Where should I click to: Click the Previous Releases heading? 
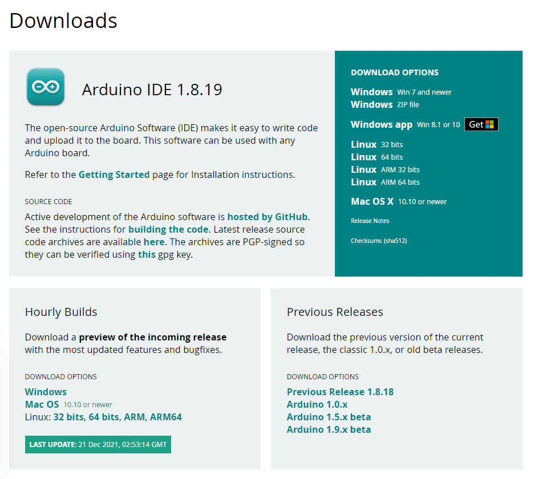[x=335, y=312]
